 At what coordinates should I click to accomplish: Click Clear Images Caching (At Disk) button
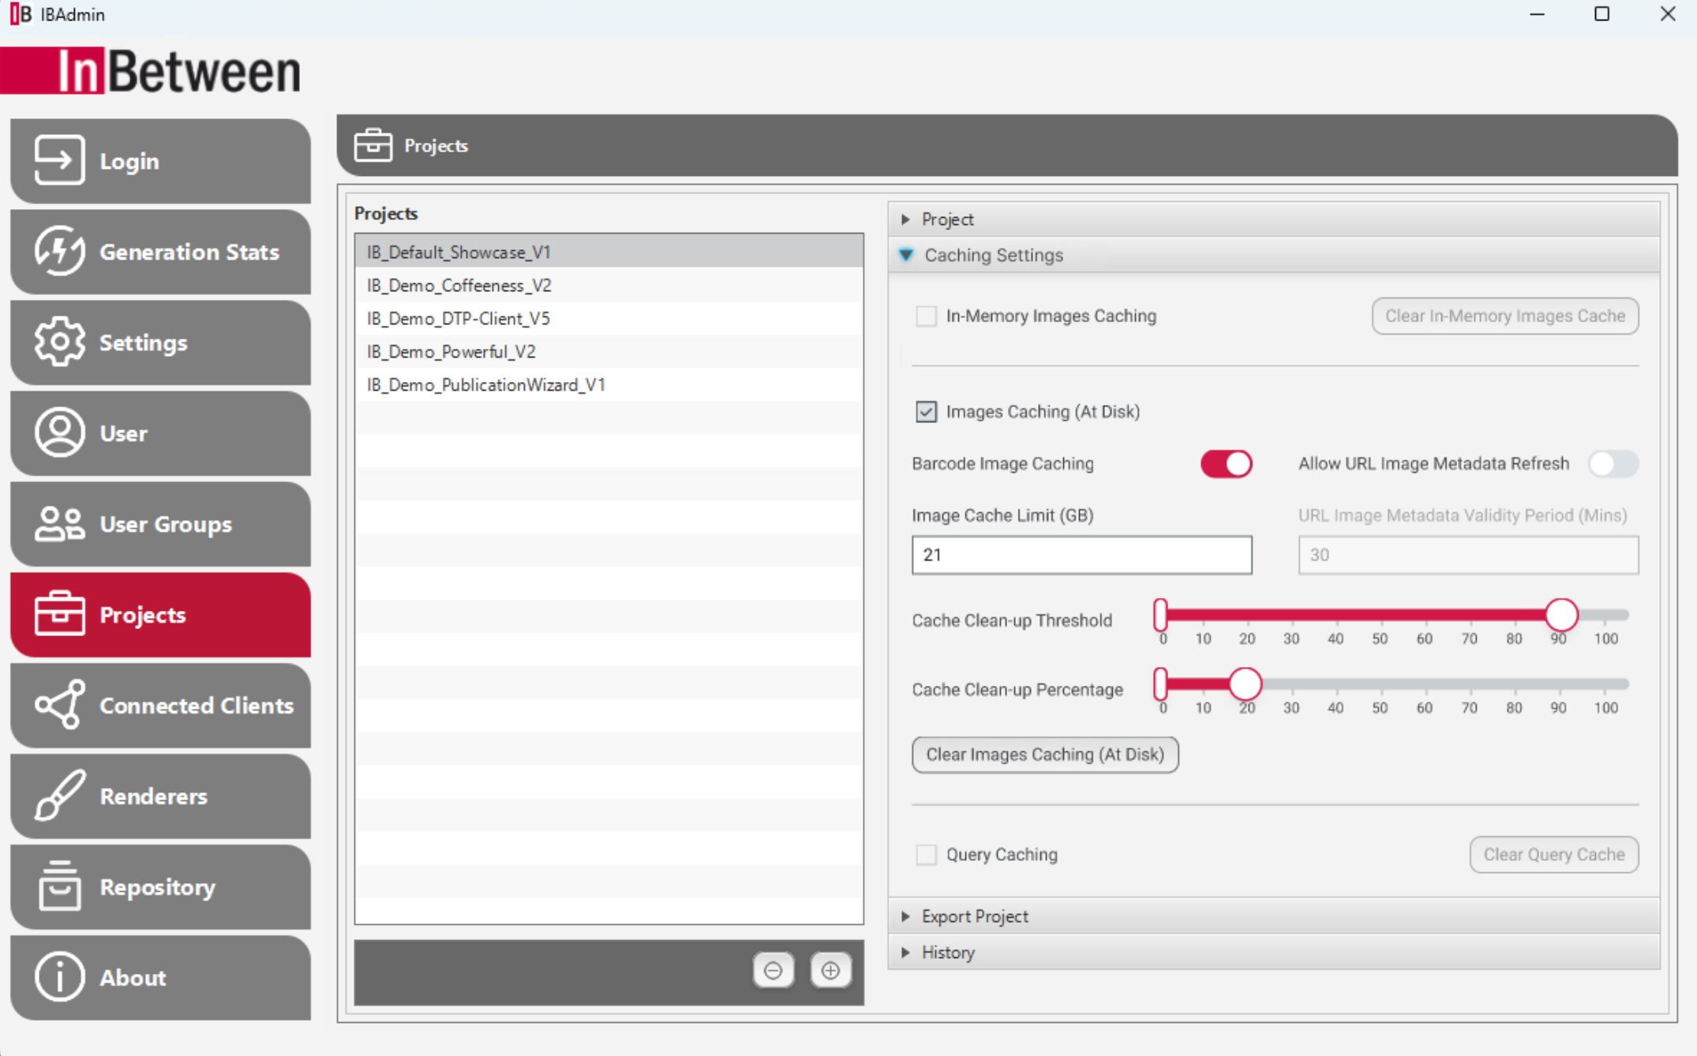(x=1044, y=755)
